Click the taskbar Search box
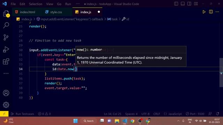The height and width of the screenshot is (125, 223). point(89,121)
